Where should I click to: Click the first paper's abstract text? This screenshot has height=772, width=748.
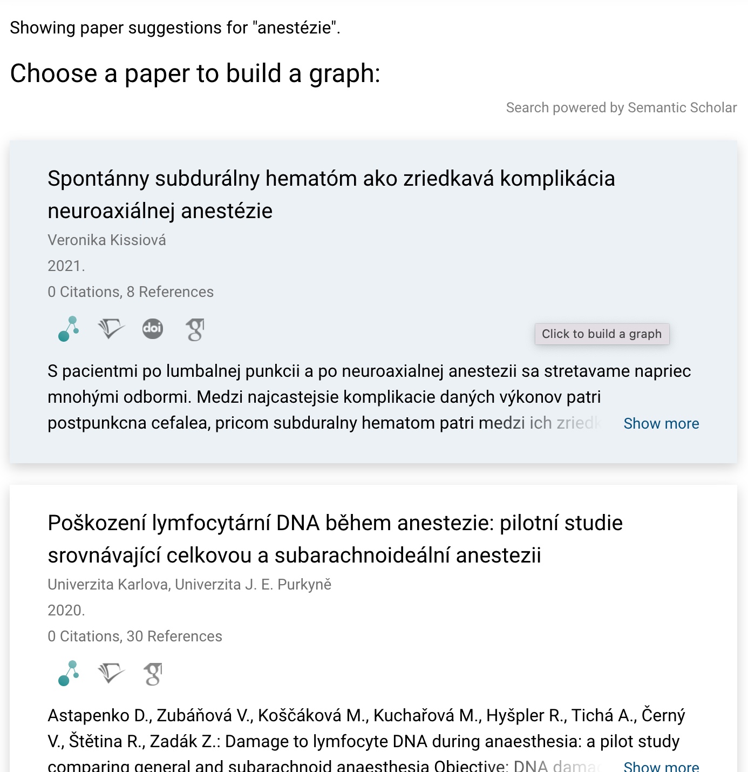(x=324, y=397)
